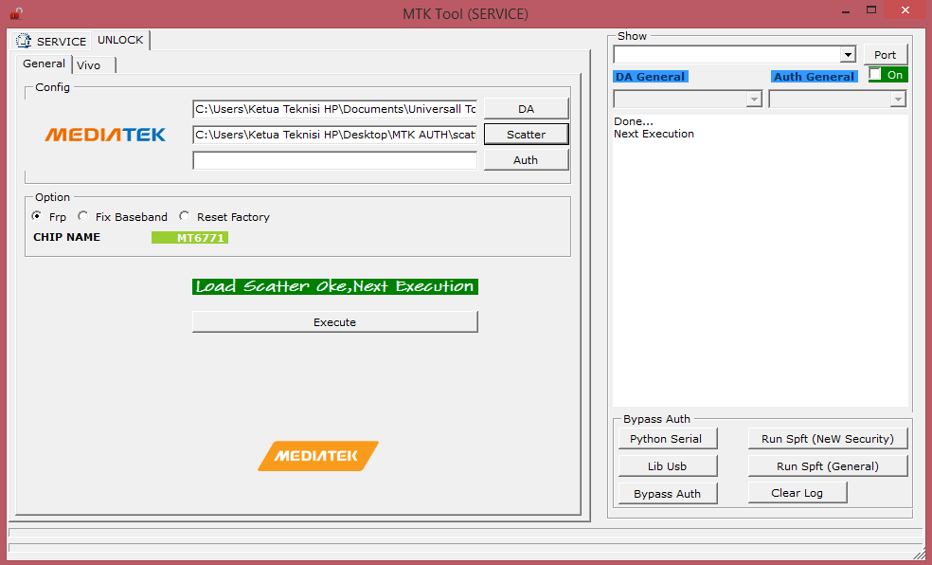Click the 'Next Execution' log line

654,134
